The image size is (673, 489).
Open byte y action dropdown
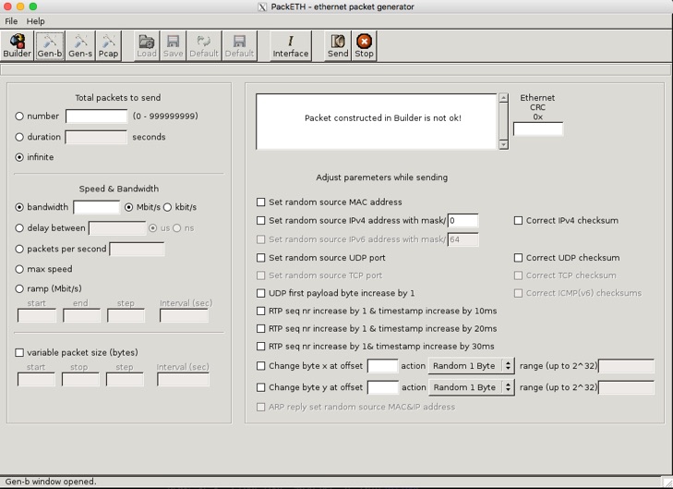(471, 387)
